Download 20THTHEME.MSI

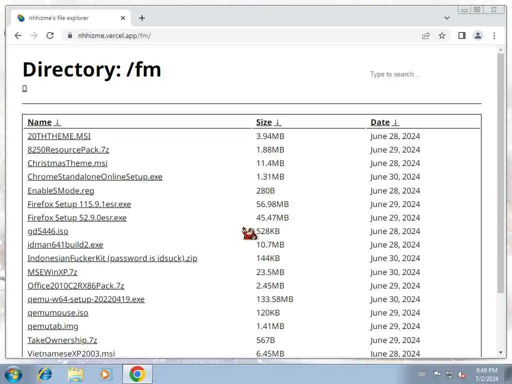(x=59, y=136)
